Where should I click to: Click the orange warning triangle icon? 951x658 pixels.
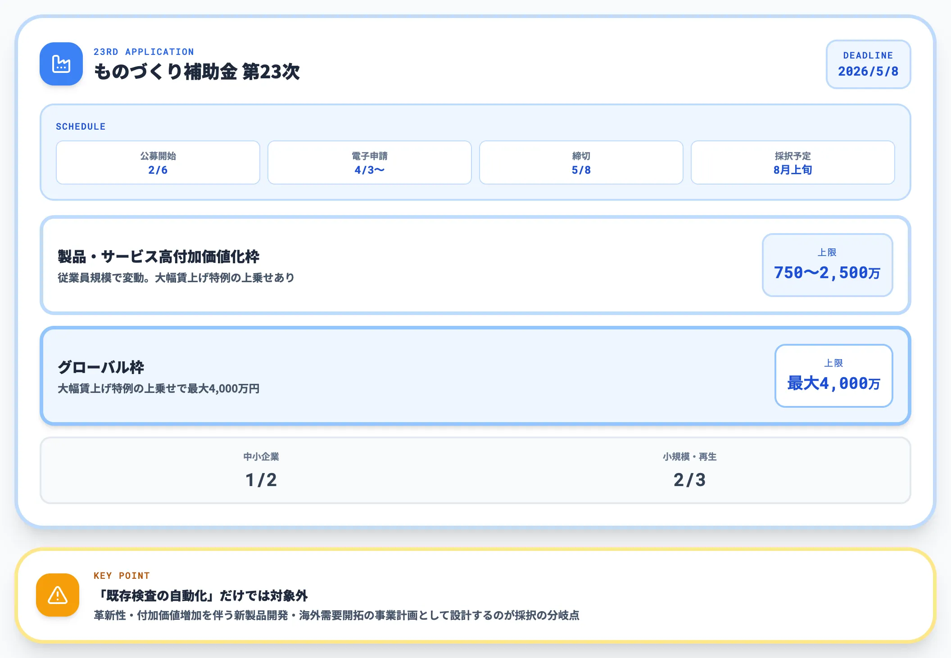(58, 595)
